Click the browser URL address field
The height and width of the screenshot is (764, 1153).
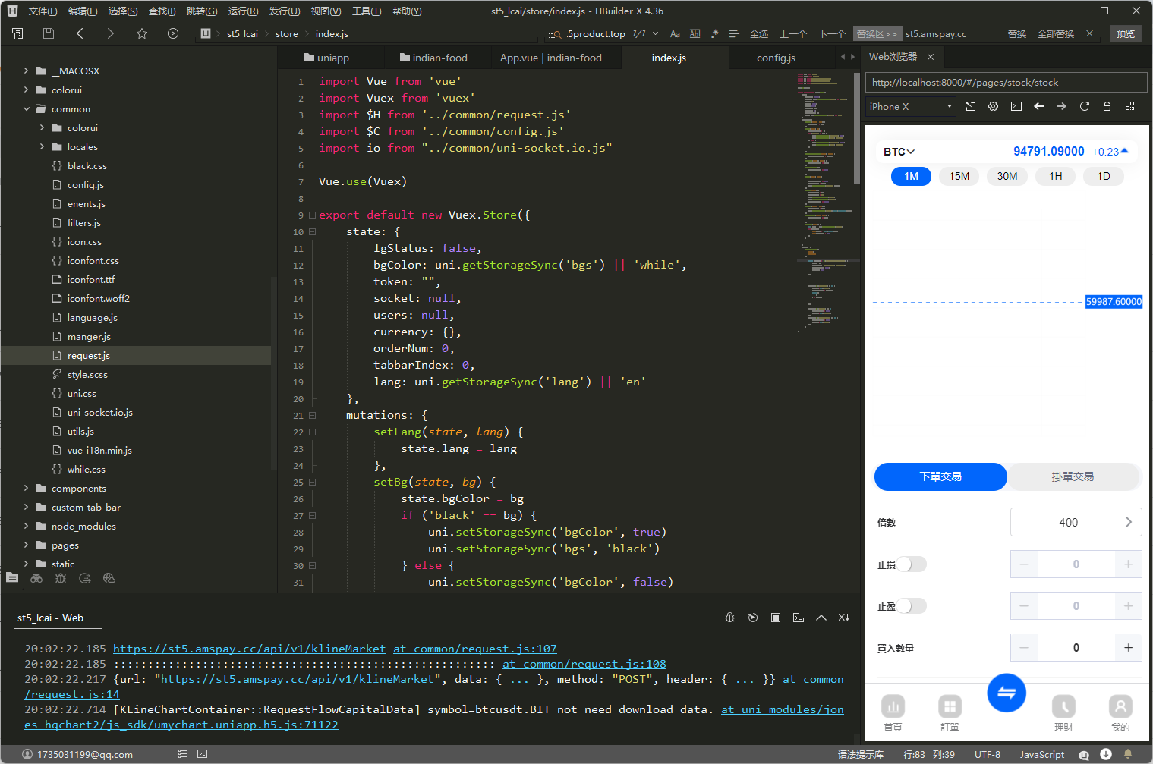click(x=1005, y=83)
